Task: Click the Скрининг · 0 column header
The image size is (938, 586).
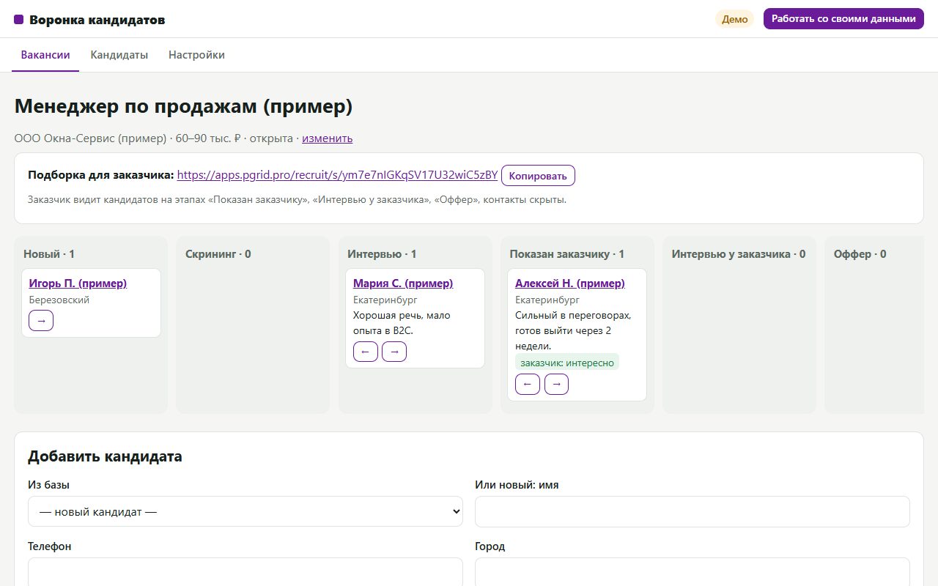Action: coord(218,254)
